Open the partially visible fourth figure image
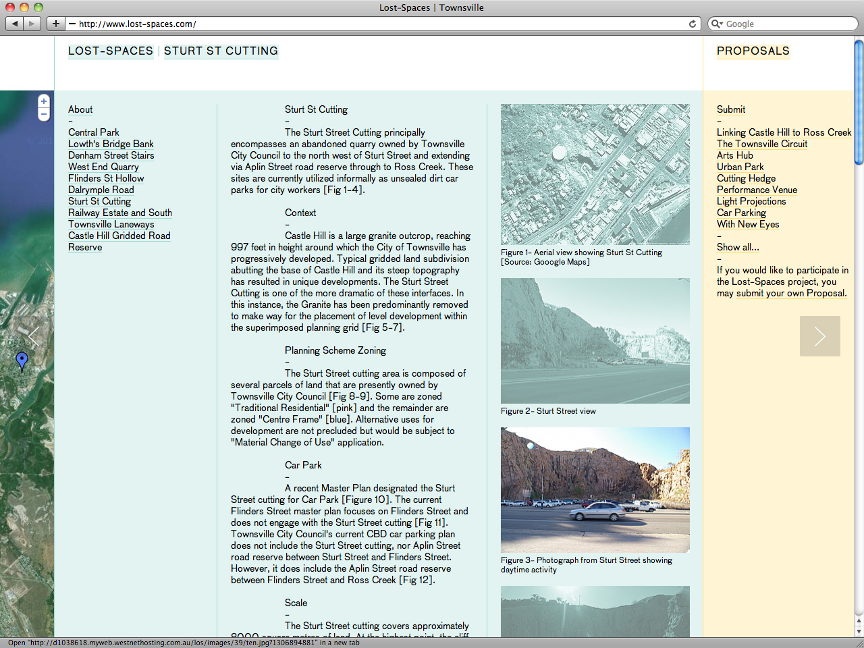This screenshot has height=648, width=864. pyautogui.click(x=595, y=612)
